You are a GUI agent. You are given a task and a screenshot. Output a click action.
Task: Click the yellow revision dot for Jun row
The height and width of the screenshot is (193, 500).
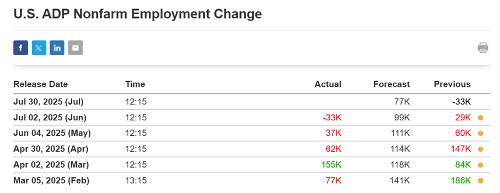coord(480,118)
